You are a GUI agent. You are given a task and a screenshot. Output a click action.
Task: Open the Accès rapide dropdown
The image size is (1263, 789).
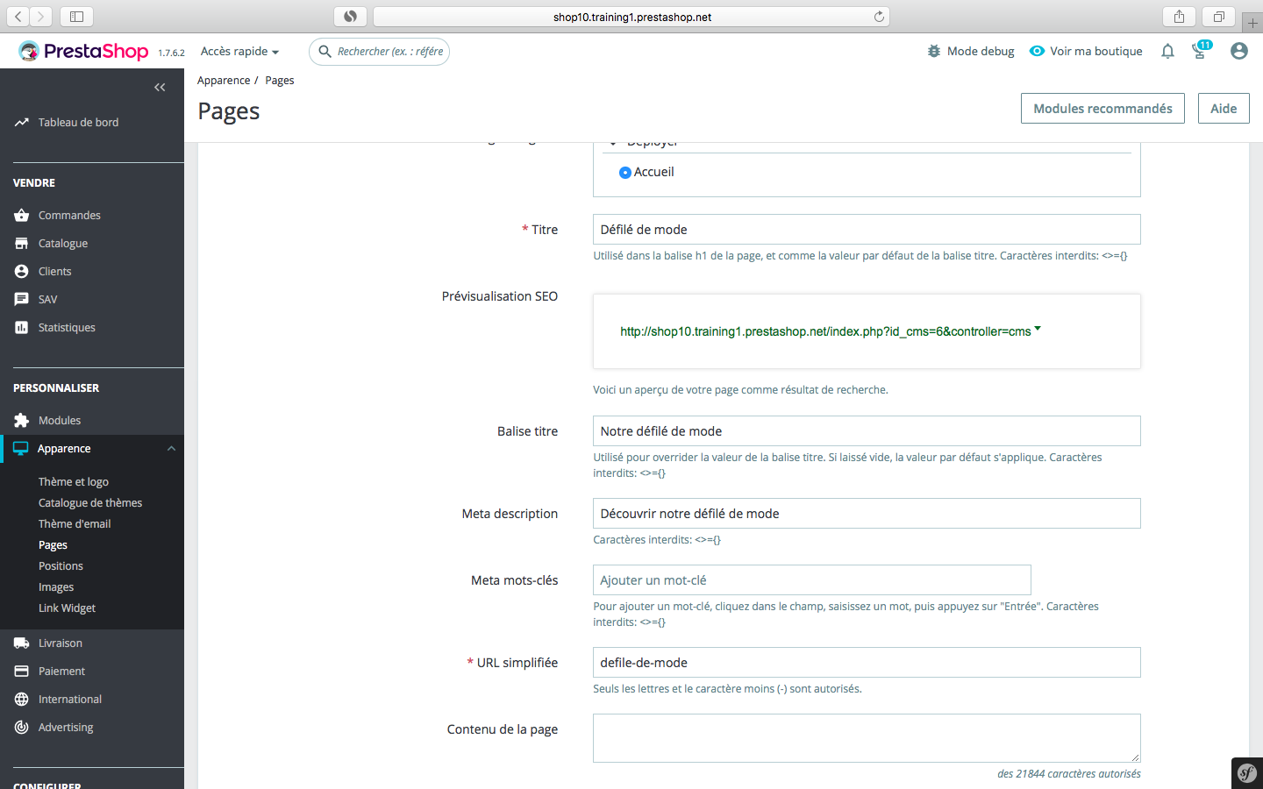point(239,52)
